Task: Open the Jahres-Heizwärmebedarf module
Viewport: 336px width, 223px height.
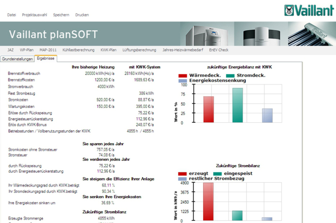Action: pyautogui.click(x=183, y=50)
